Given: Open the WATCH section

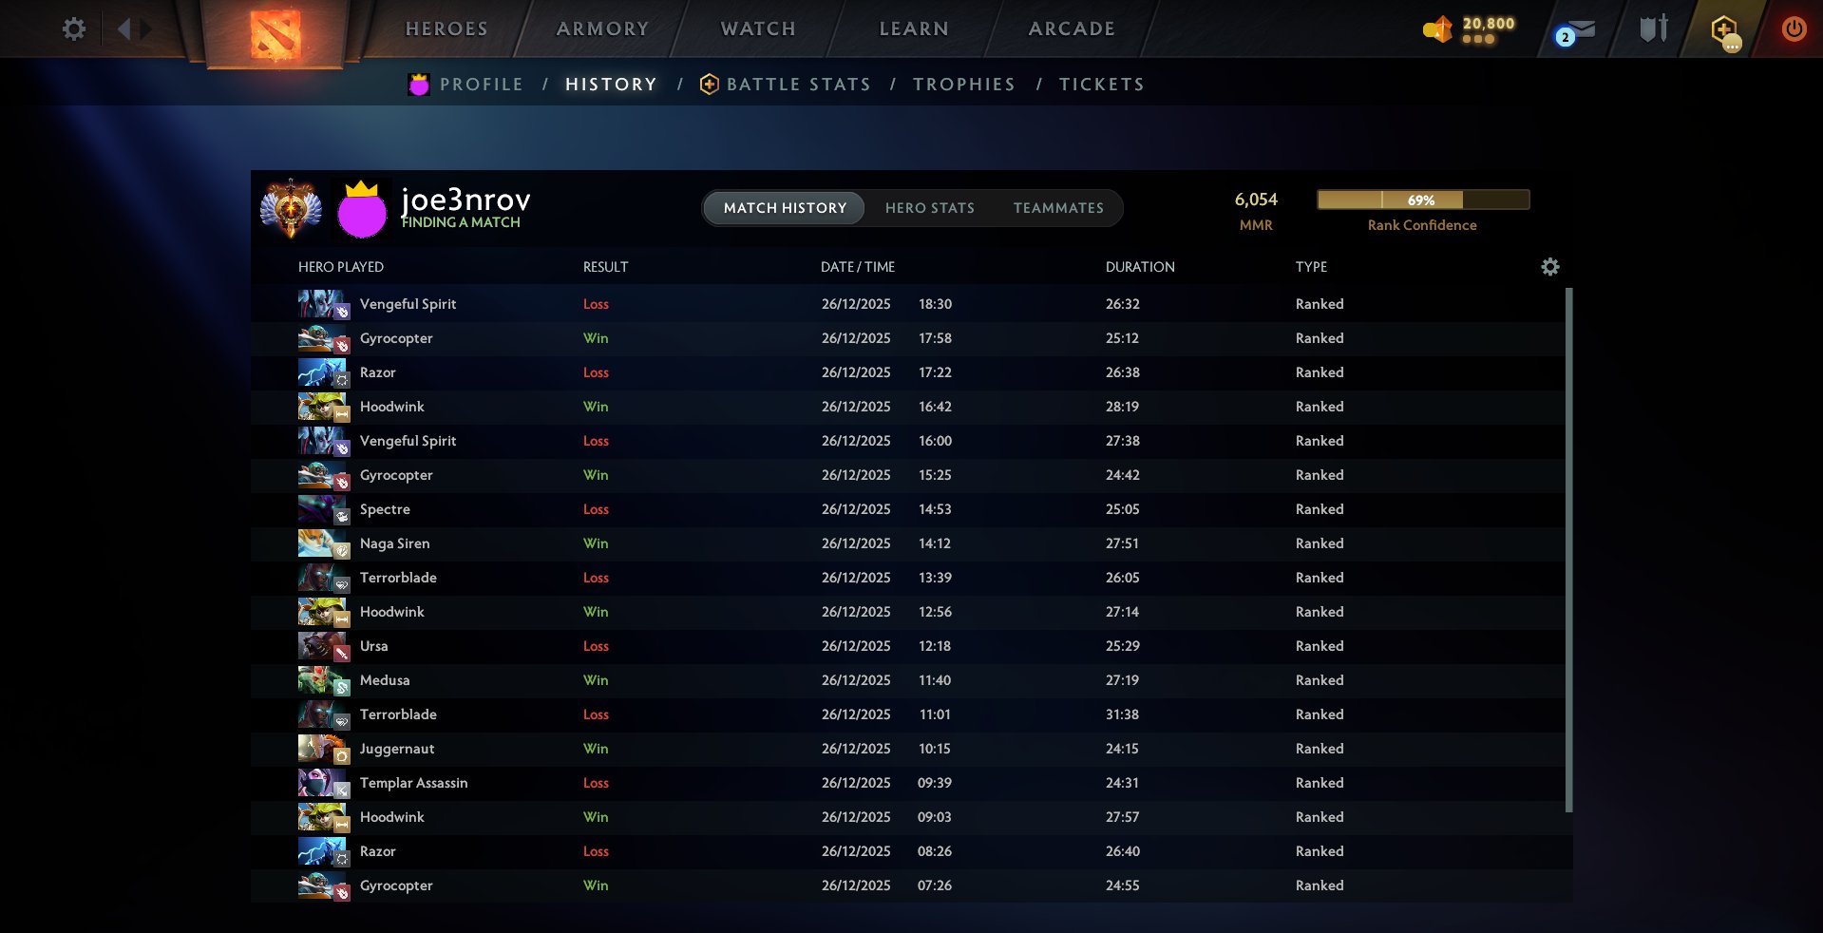Looking at the screenshot, I should (x=757, y=29).
